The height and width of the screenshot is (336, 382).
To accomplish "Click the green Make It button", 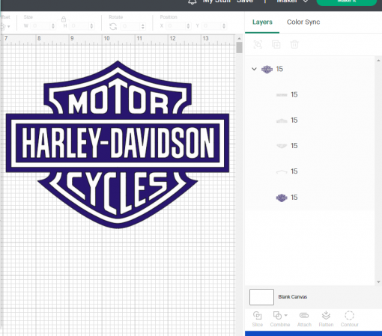I will (x=347, y=2).
